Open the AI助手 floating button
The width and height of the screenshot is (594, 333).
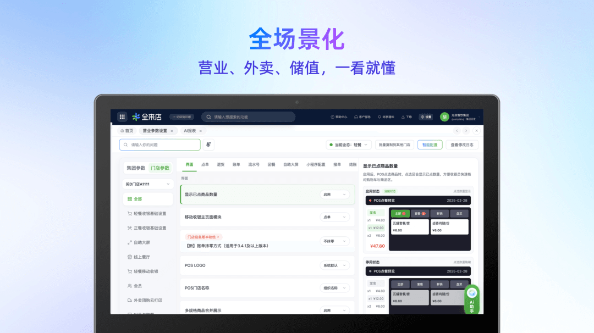point(472,299)
